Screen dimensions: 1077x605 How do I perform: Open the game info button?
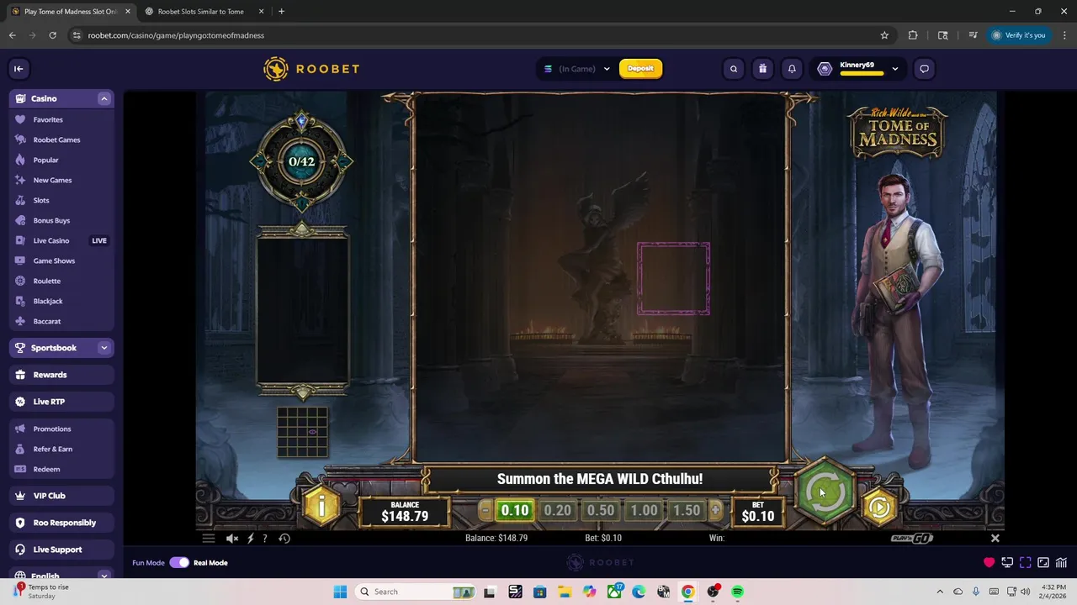click(321, 506)
